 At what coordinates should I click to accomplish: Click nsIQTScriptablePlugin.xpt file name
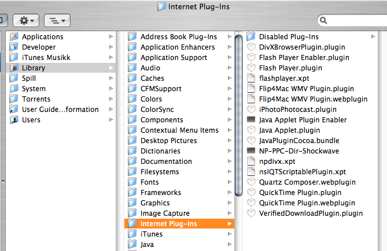point(303,172)
